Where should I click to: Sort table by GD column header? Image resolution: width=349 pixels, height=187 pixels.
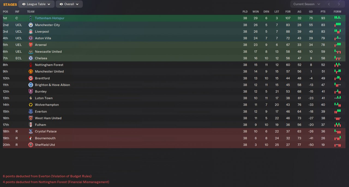tap(311, 12)
